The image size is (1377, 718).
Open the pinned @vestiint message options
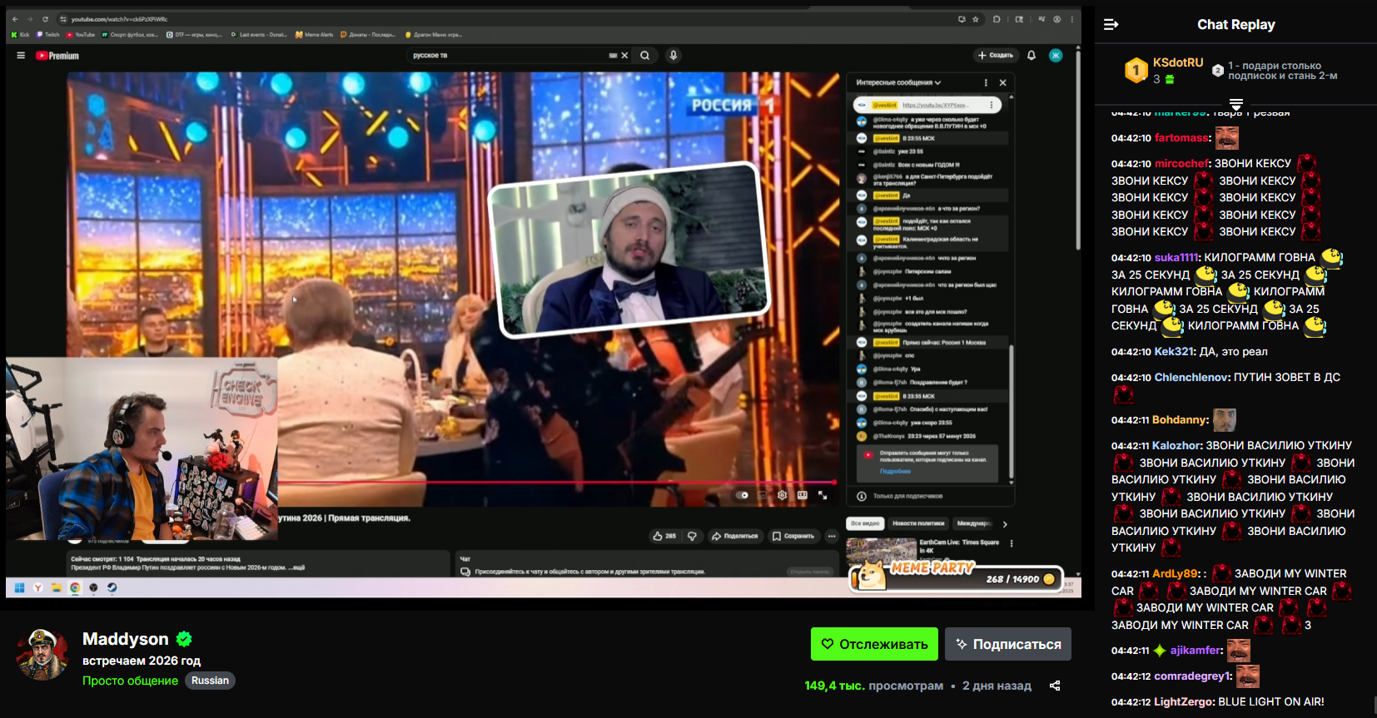pyautogui.click(x=991, y=106)
